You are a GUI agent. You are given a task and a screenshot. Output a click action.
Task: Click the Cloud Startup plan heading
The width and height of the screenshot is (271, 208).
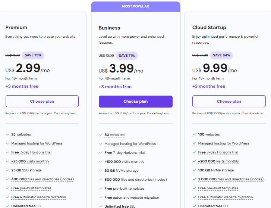(209, 27)
